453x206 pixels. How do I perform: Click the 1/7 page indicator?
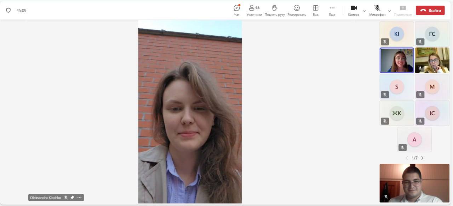[x=414, y=158]
